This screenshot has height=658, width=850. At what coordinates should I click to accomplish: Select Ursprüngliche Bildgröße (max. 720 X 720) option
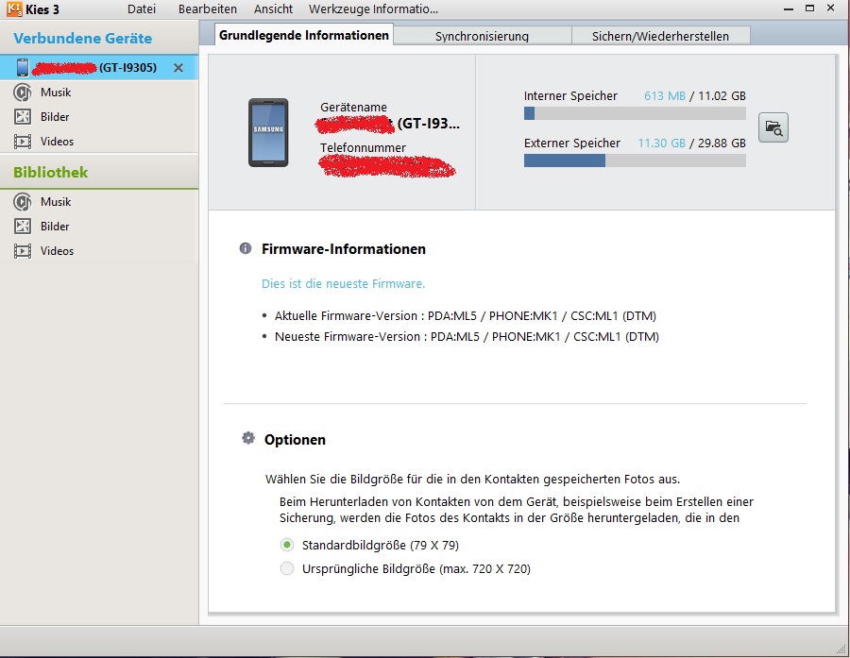287,568
